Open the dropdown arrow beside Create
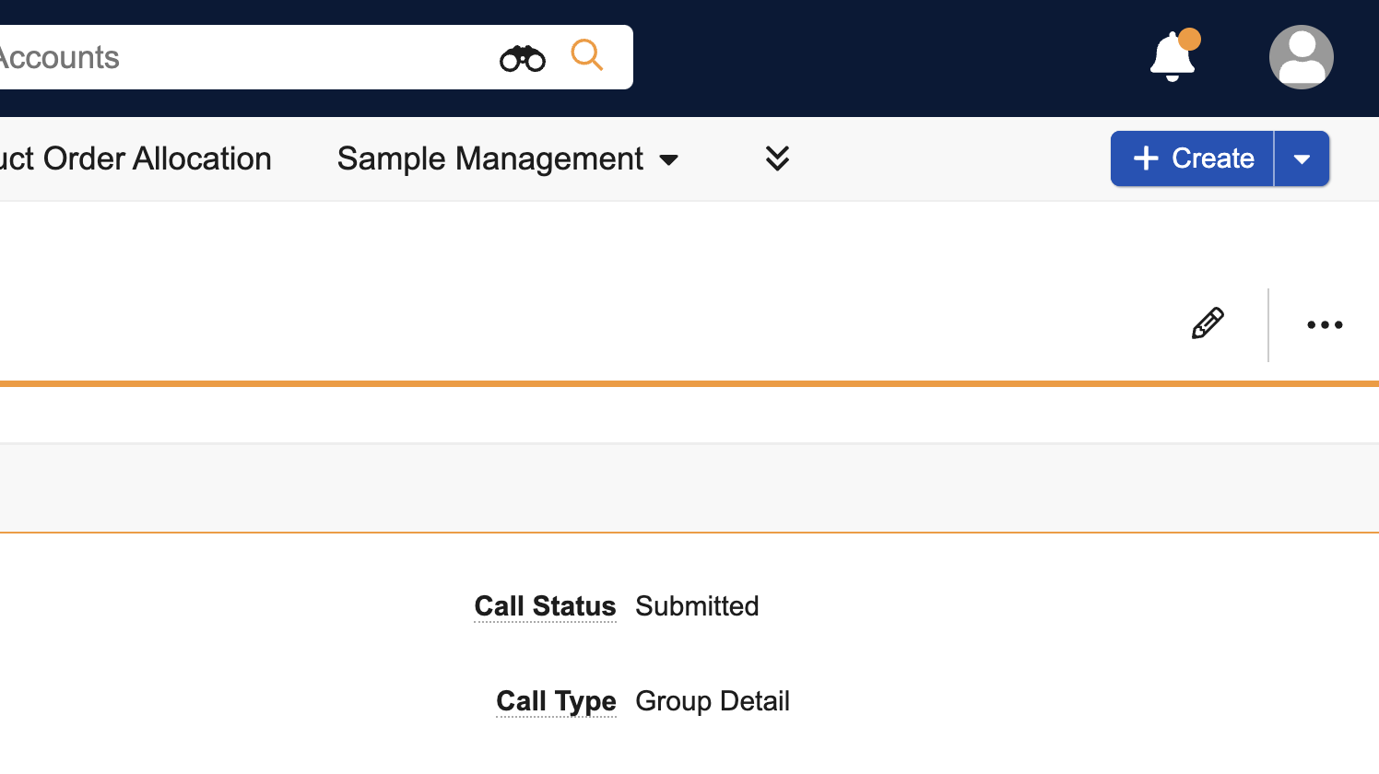Image resolution: width=1379 pixels, height=774 pixels. [x=1302, y=158]
